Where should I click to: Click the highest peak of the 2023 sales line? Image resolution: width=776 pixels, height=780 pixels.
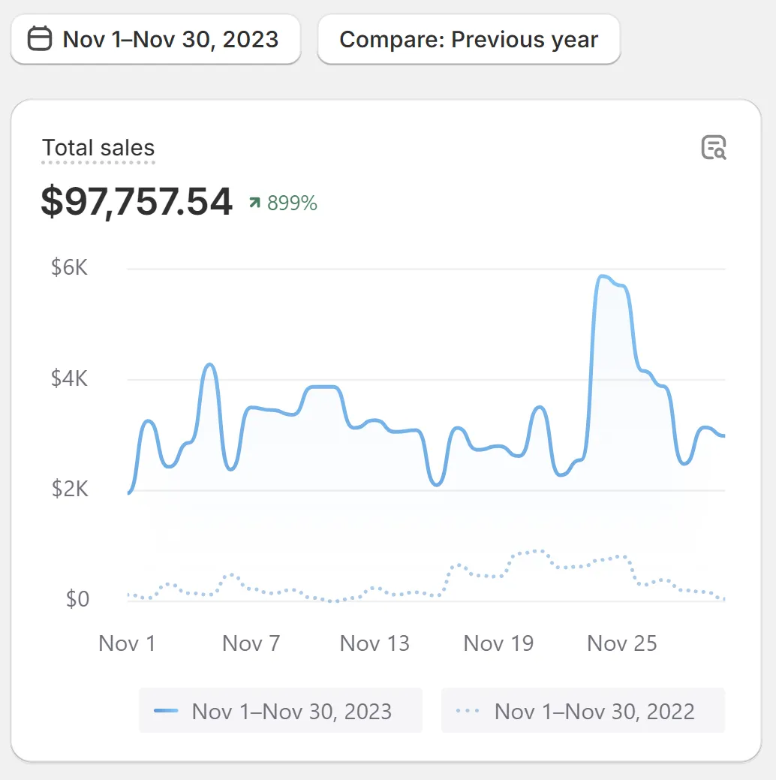point(602,277)
